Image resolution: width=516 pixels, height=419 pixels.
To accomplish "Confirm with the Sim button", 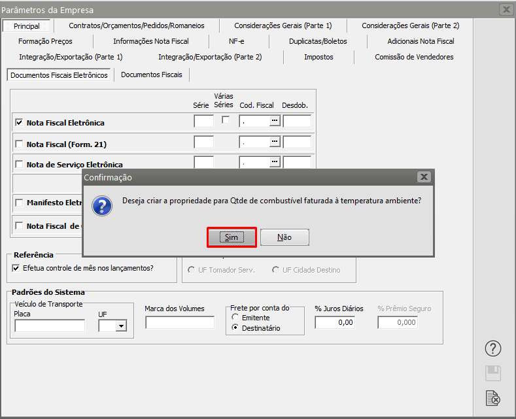I will pos(232,237).
